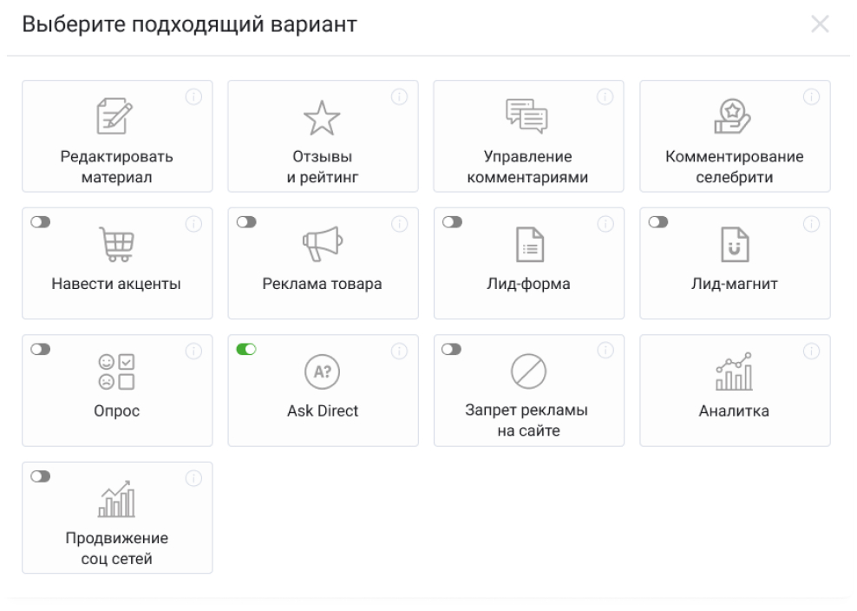The width and height of the screenshot is (857, 611).
Task: Select the star icon for Отзывы и рейтинг
Action: (323, 118)
